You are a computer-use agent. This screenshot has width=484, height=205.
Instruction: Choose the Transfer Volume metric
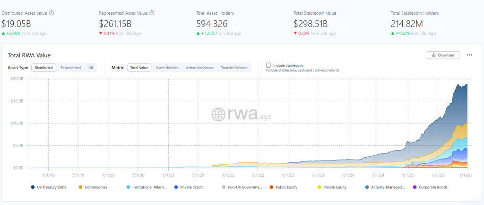pyautogui.click(x=234, y=68)
